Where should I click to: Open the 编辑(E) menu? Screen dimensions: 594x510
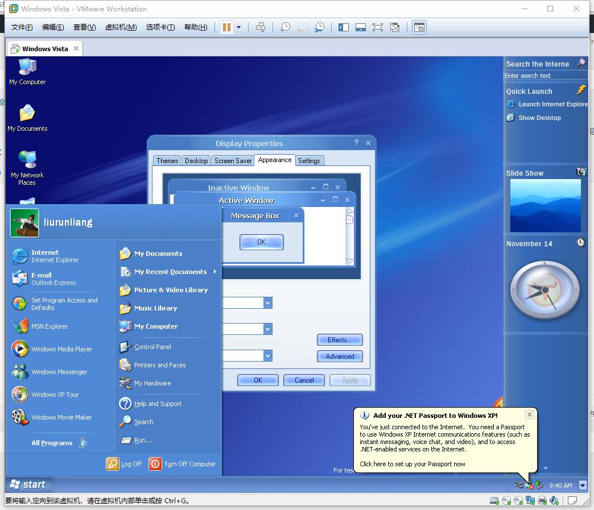click(x=53, y=27)
